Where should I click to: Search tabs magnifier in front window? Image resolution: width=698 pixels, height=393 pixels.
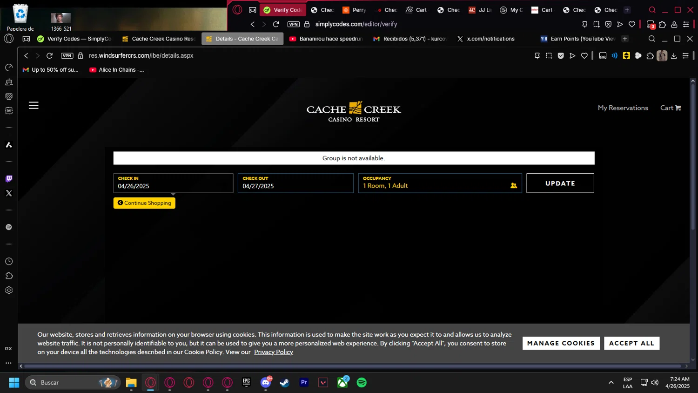tap(652, 39)
